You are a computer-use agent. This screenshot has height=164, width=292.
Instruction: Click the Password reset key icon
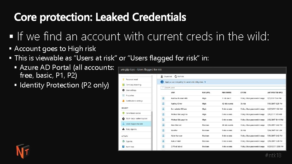pos(123,79)
